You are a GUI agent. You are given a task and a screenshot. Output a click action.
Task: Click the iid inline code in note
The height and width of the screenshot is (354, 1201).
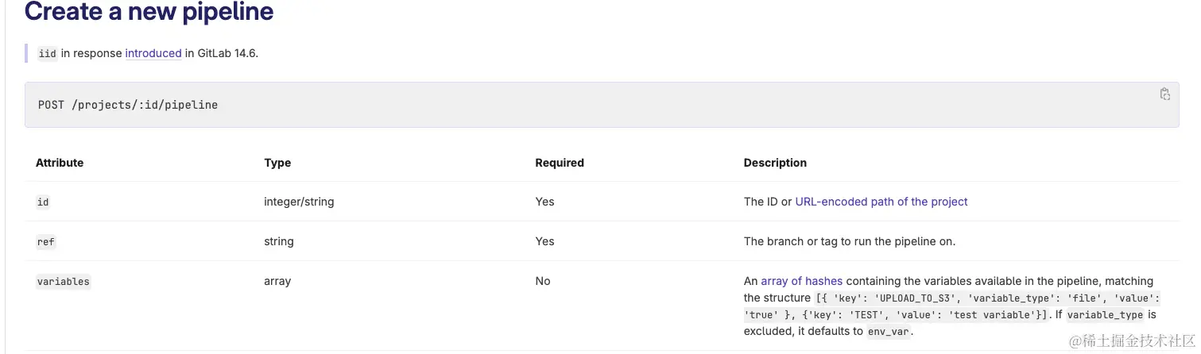point(48,54)
